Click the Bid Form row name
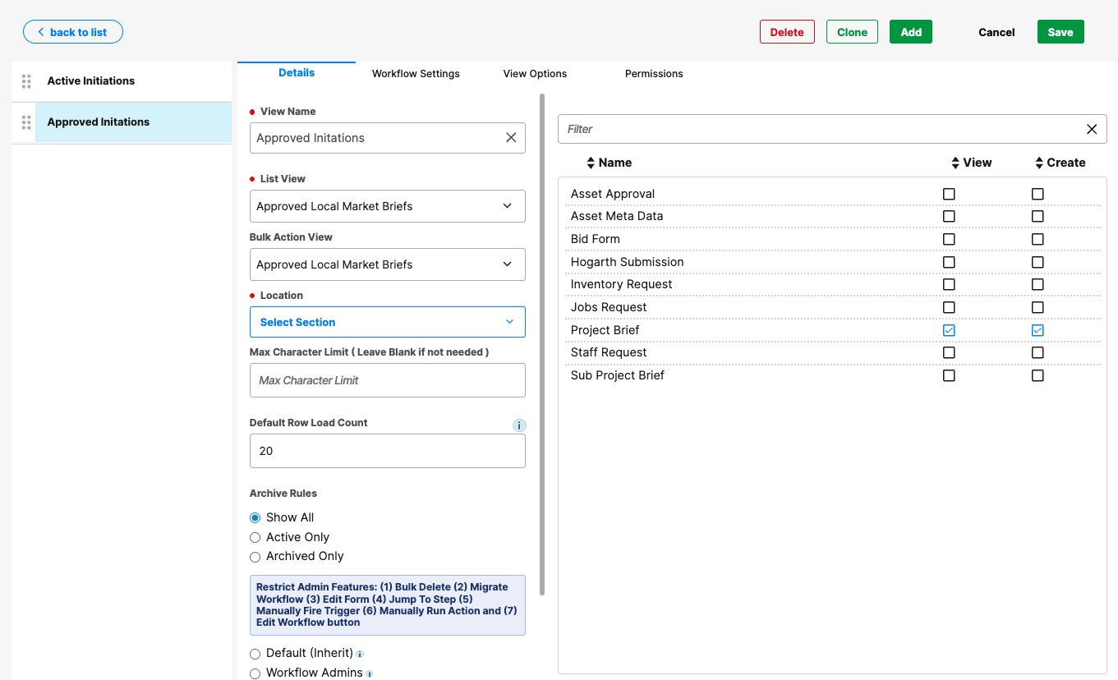The height and width of the screenshot is (680, 1118). click(596, 239)
